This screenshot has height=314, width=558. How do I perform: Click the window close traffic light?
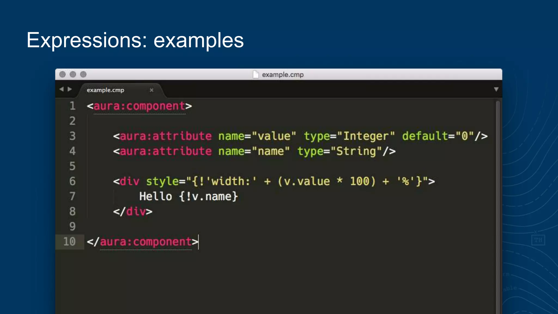pyautogui.click(x=62, y=74)
